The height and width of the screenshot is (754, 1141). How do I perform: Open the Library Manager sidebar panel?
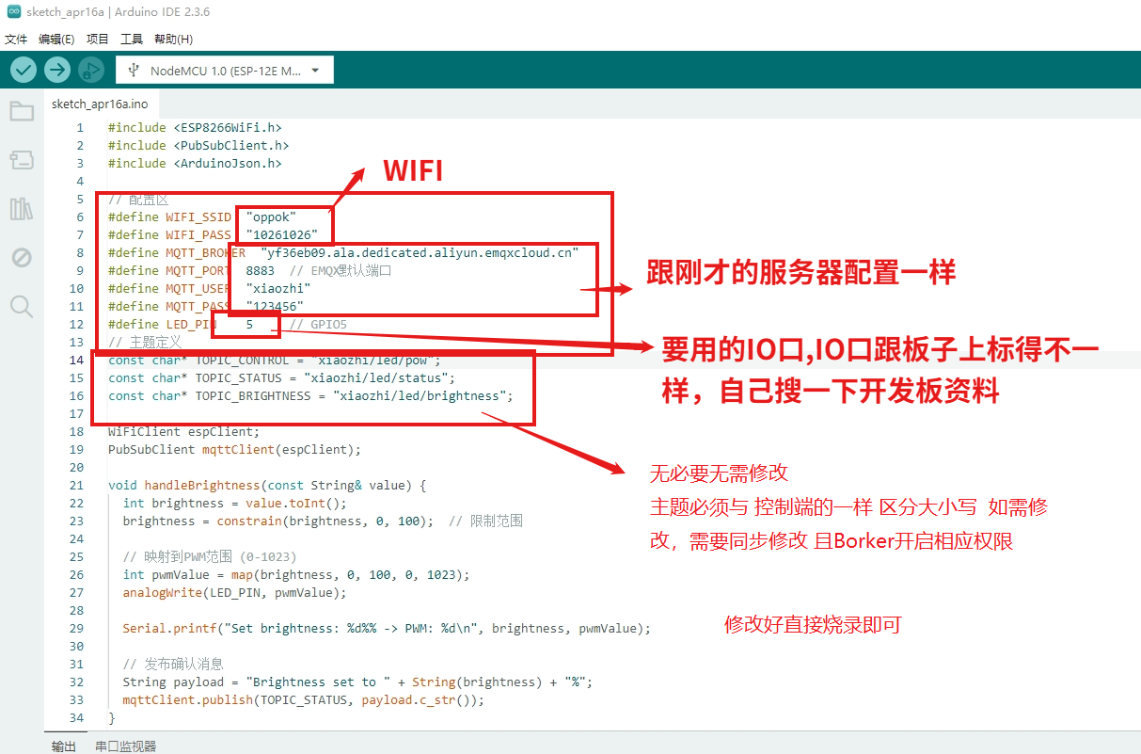tap(23, 209)
